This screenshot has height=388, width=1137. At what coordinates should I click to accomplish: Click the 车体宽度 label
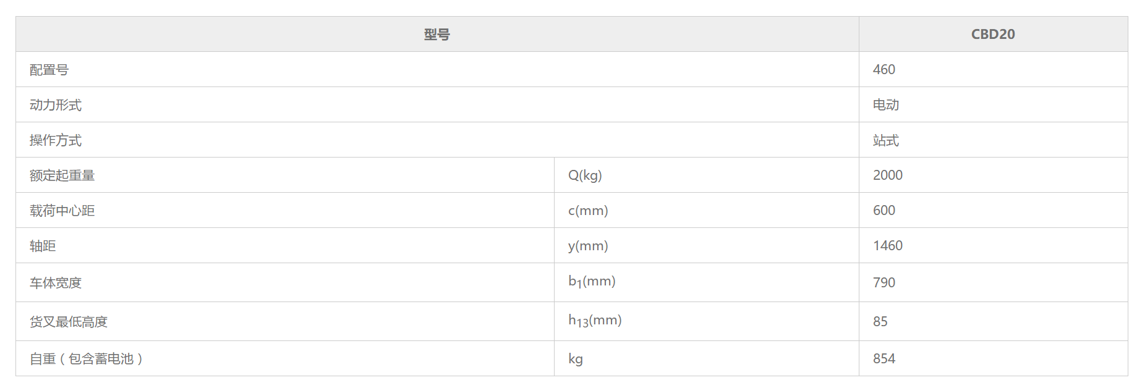pos(56,283)
